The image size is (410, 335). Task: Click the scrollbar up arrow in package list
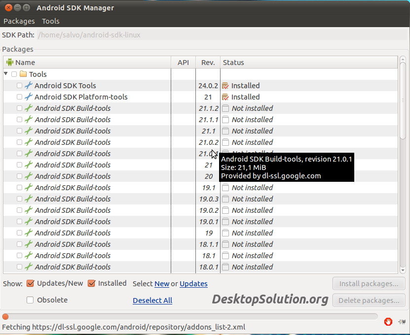click(403, 60)
